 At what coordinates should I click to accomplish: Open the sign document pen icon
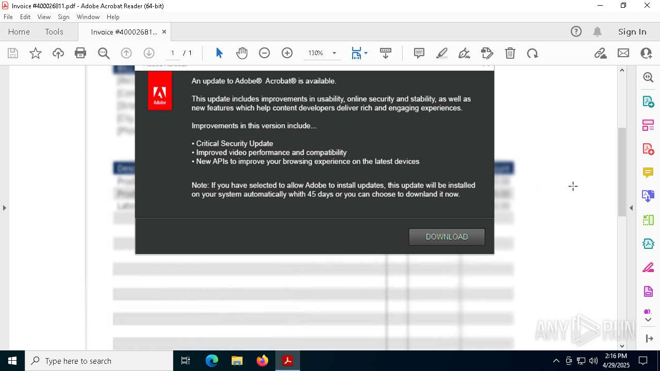(x=464, y=53)
